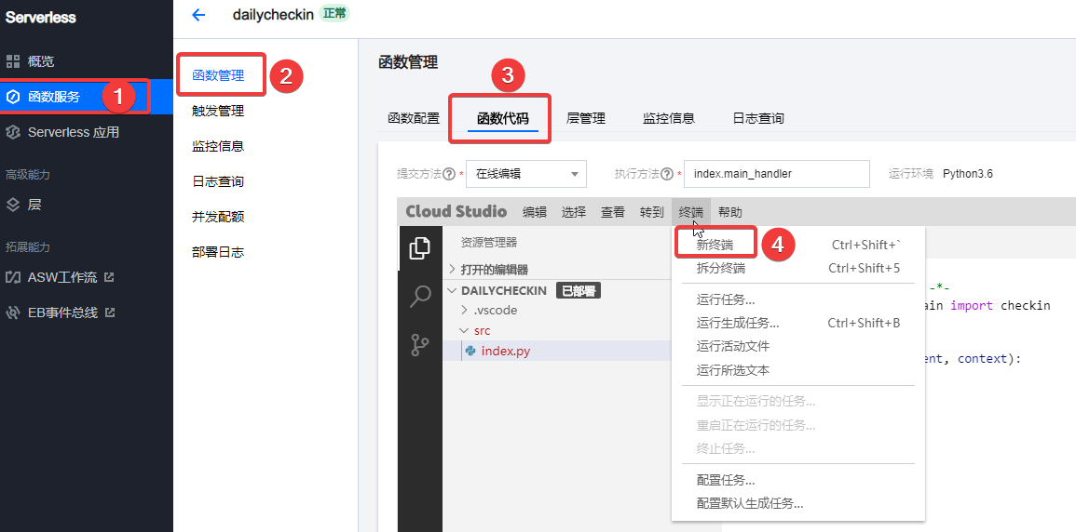This screenshot has width=1076, height=532.
Task: Open 监控信息 in the left submenu
Action: (218, 147)
